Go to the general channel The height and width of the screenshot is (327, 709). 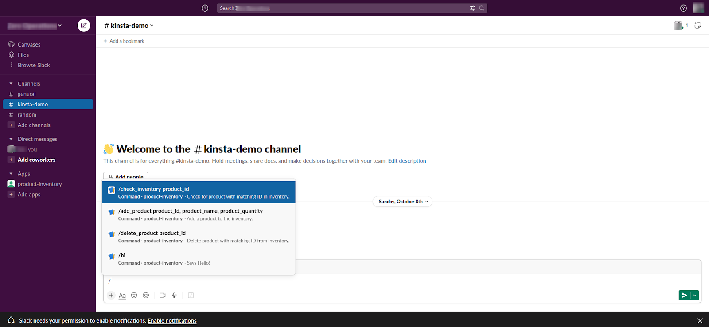(x=27, y=94)
